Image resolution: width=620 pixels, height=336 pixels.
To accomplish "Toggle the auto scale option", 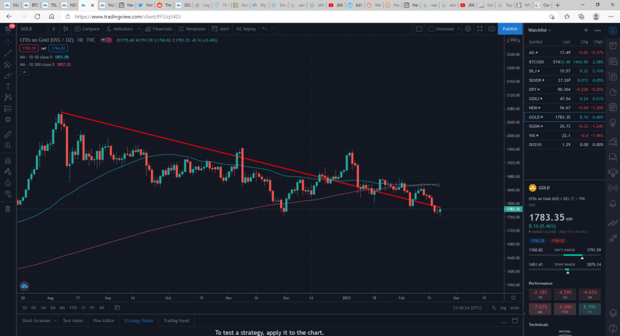I will click(514, 307).
